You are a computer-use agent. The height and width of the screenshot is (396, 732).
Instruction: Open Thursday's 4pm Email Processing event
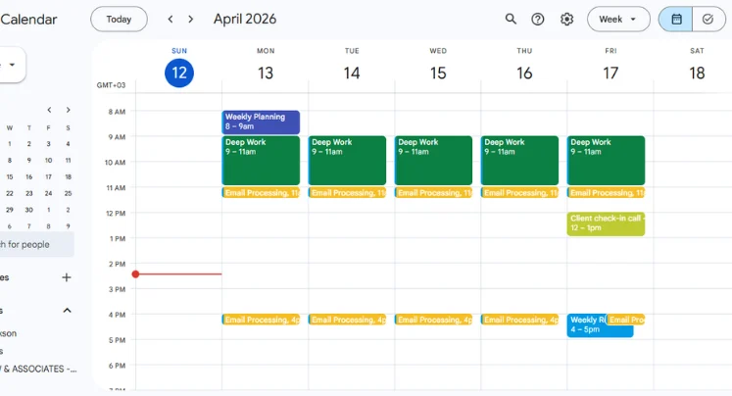519,320
